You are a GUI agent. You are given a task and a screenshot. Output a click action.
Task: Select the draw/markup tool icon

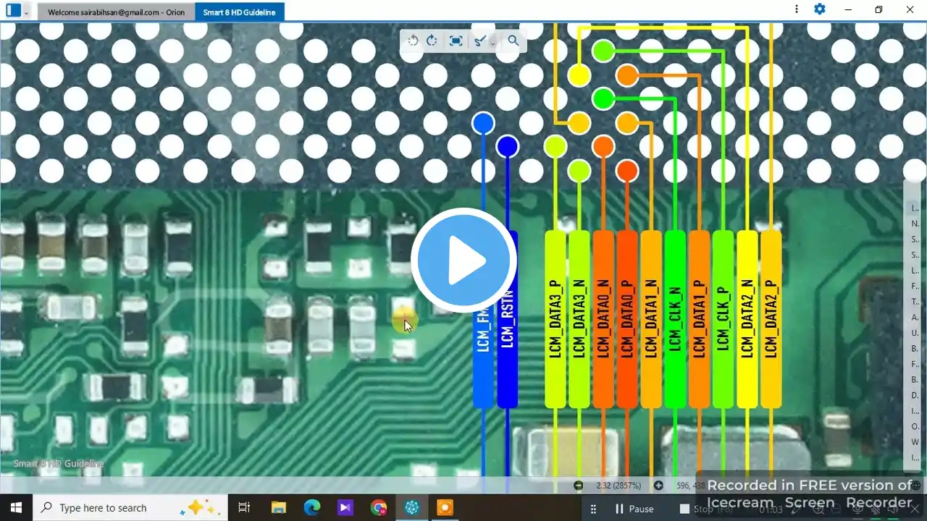coord(479,41)
